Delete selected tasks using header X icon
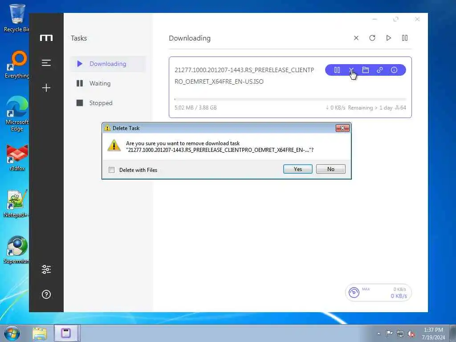This screenshot has height=342, width=456. tap(356, 38)
